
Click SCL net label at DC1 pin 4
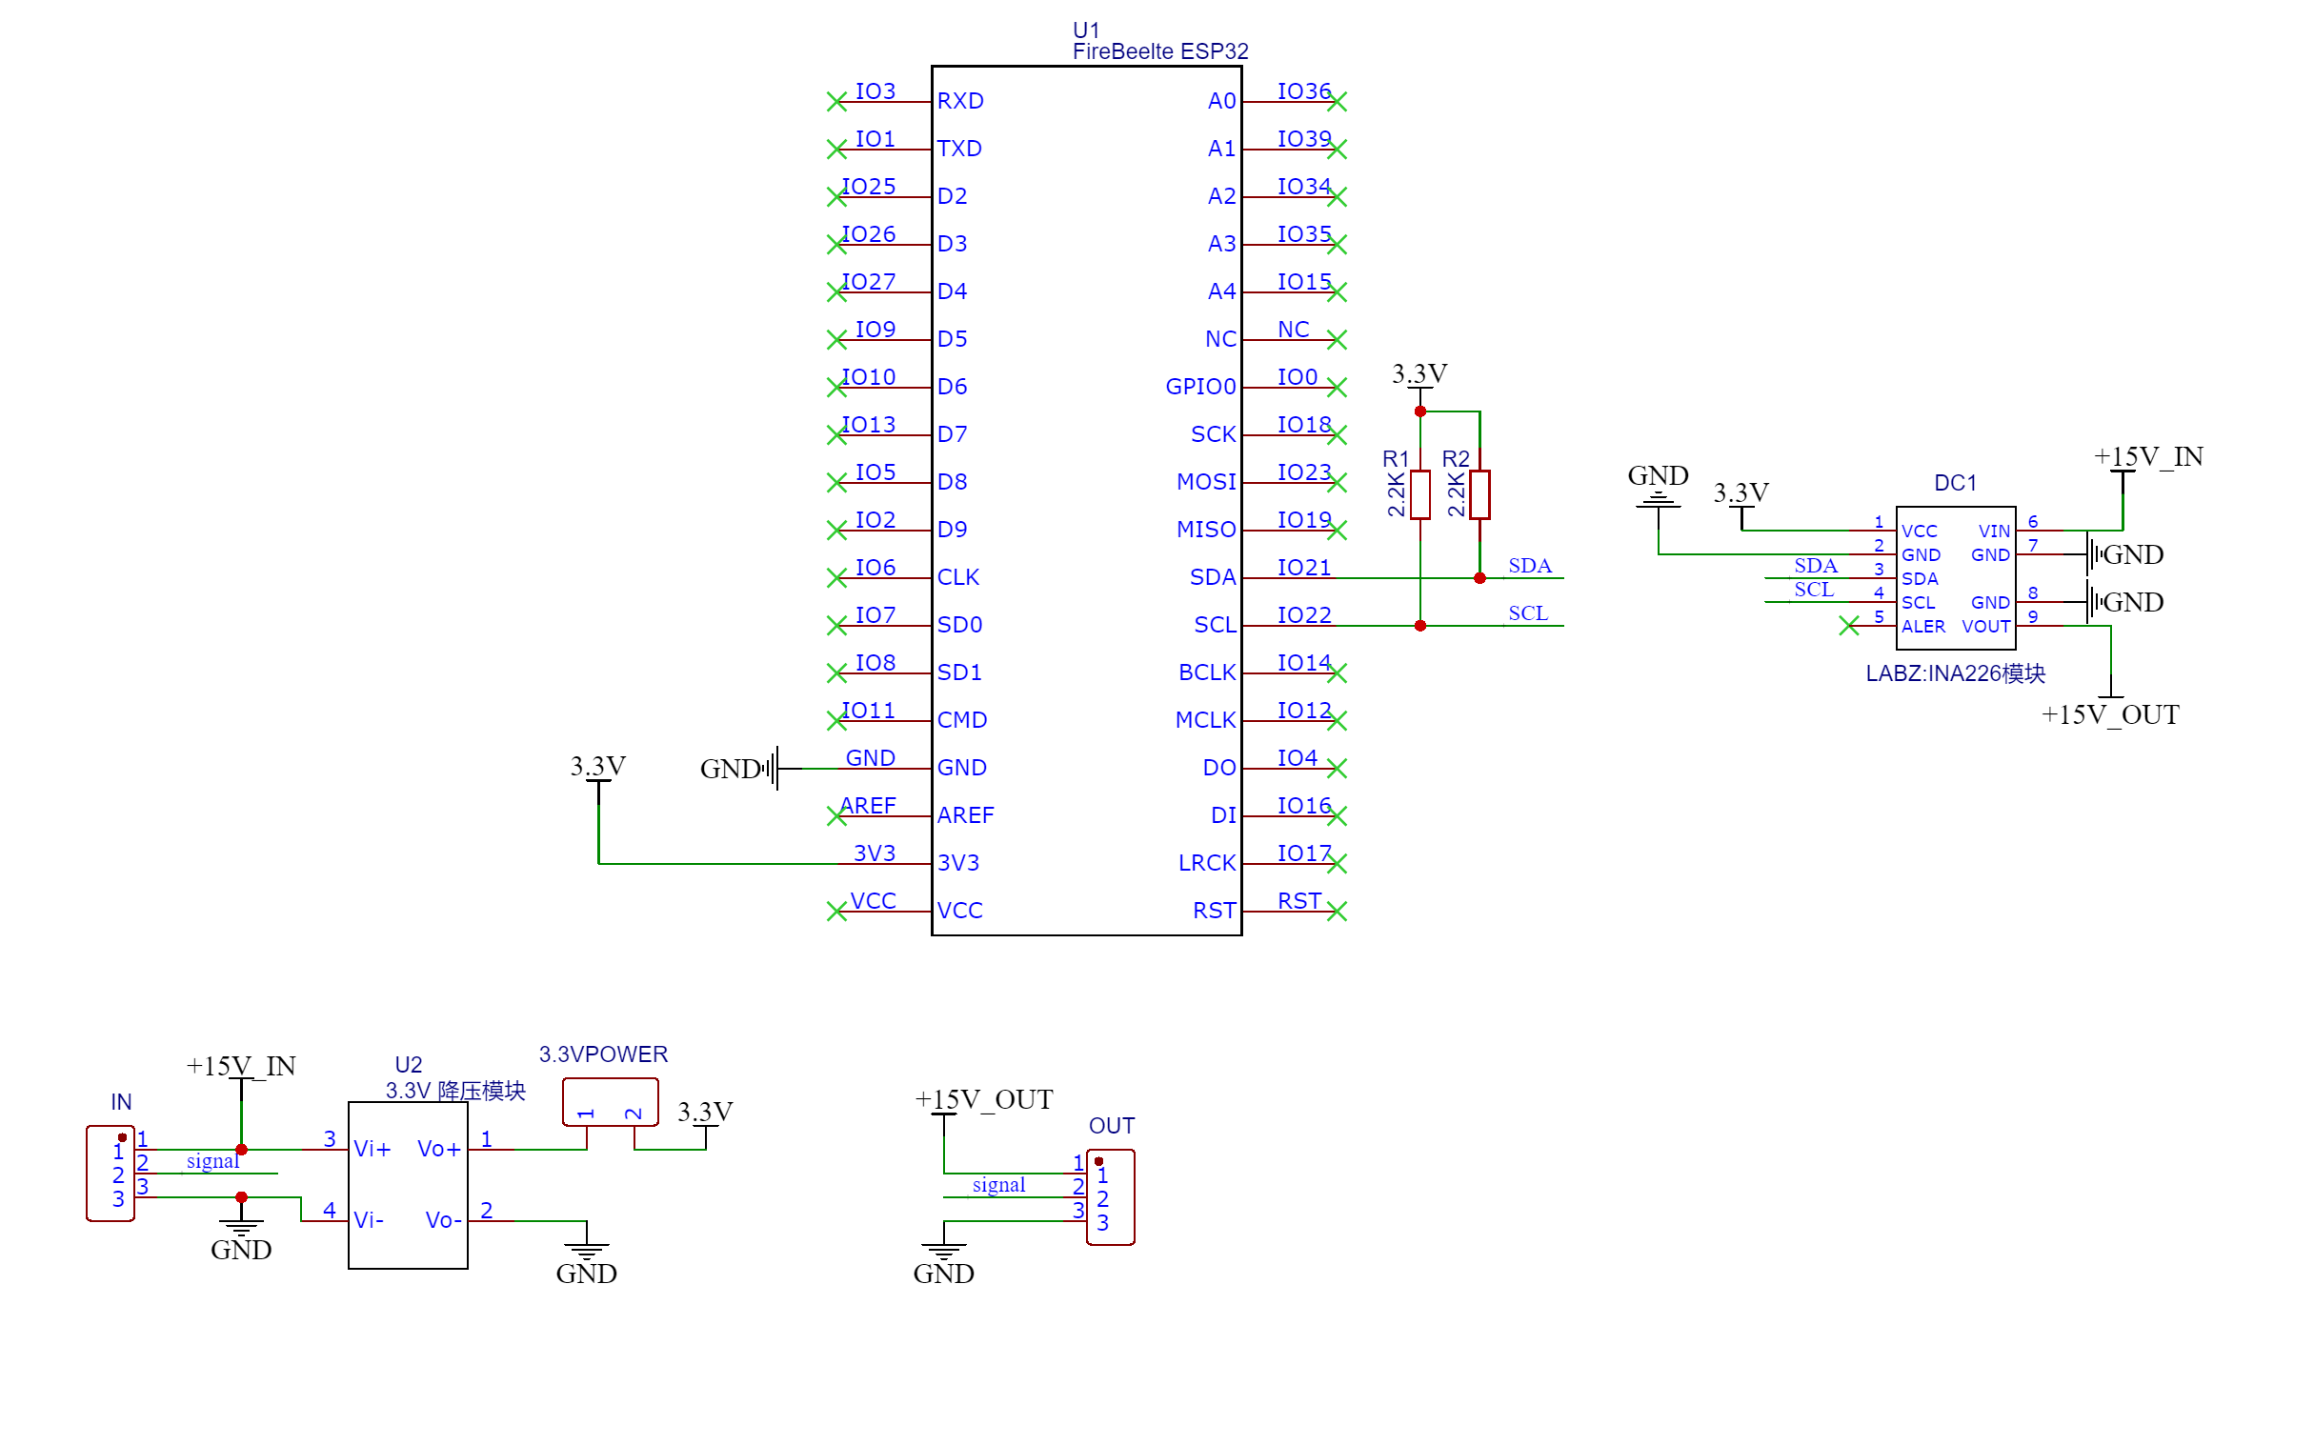pyautogui.click(x=1814, y=590)
